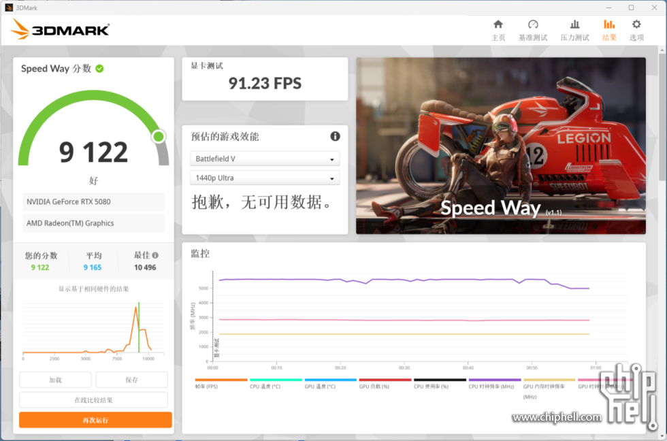
Task: Click the Speed Way benchmark preview image
Action: click(501, 146)
